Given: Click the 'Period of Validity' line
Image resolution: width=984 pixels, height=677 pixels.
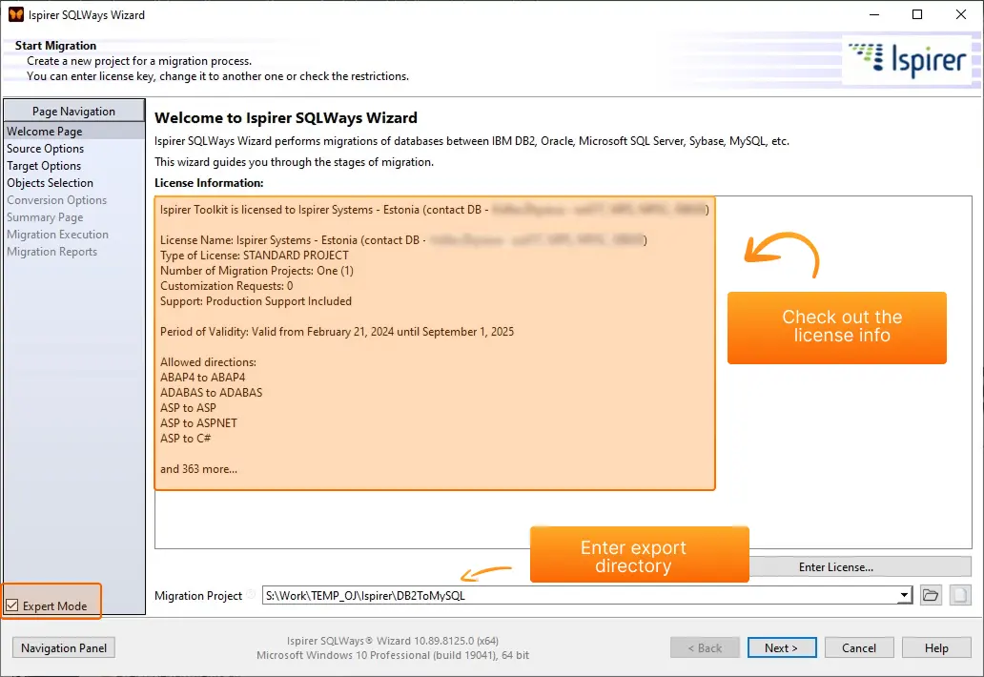Looking at the screenshot, I should tap(337, 331).
